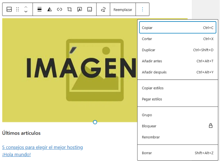Select the crop image tool
Image resolution: width=220 pixels, height=161 pixels.
pos(69,9)
